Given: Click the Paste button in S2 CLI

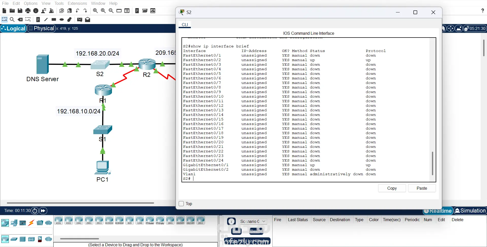Looking at the screenshot, I should click(422, 188).
